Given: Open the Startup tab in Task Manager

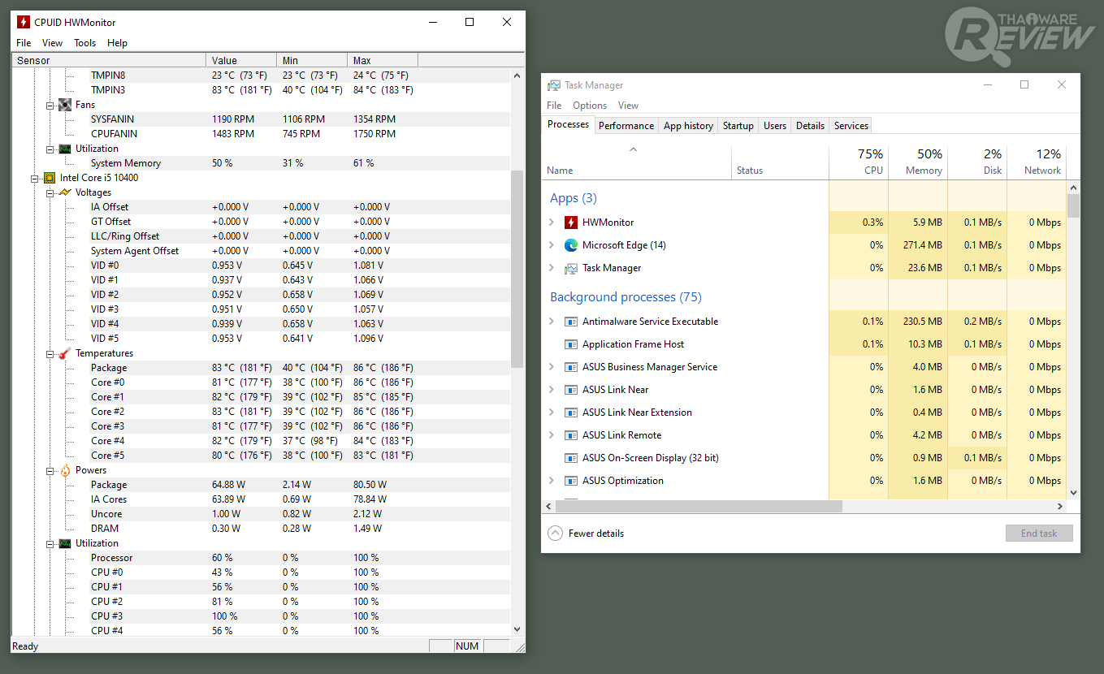Looking at the screenshot, I should 738,126.
